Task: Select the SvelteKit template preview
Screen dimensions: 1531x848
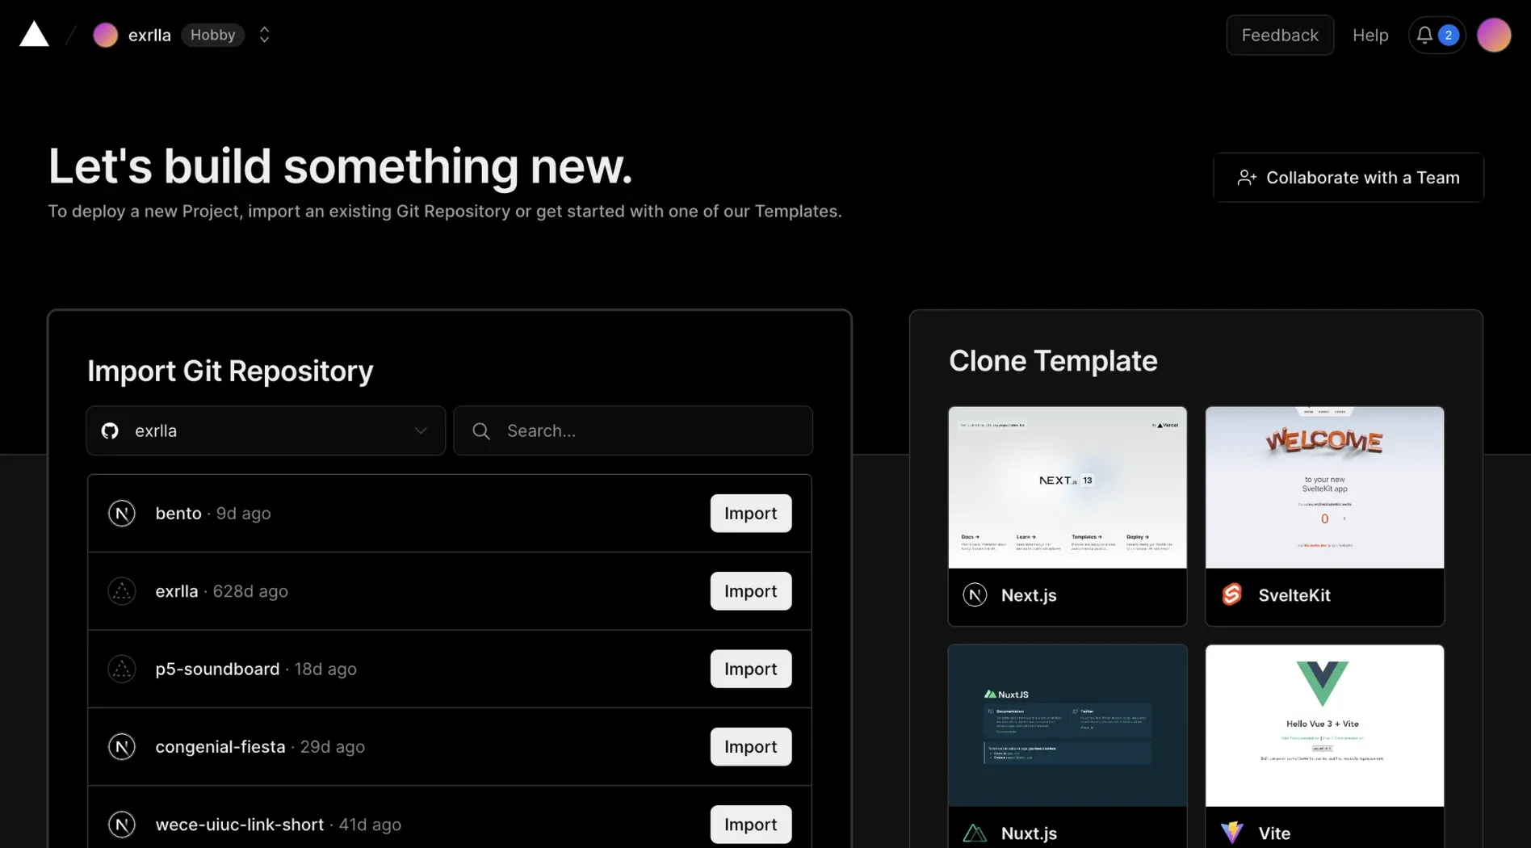Action: (1324, 487)
